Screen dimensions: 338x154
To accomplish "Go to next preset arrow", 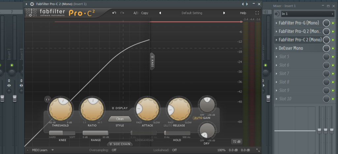I will pyautogui.click(x=224, y=13).
